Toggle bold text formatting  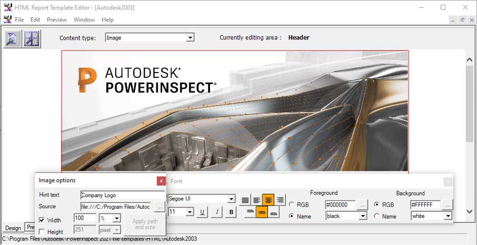click(231, 212)
